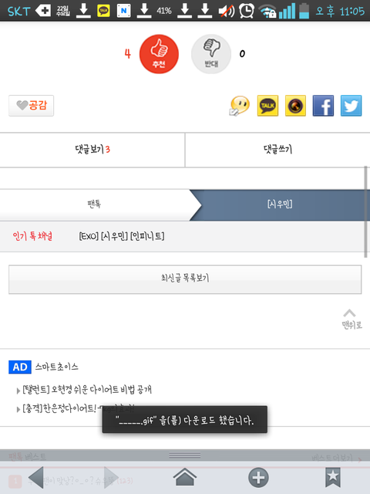The image size is (370, 494).
Task: Open the [EXO] popular channel link
Action: coord(89,236)
